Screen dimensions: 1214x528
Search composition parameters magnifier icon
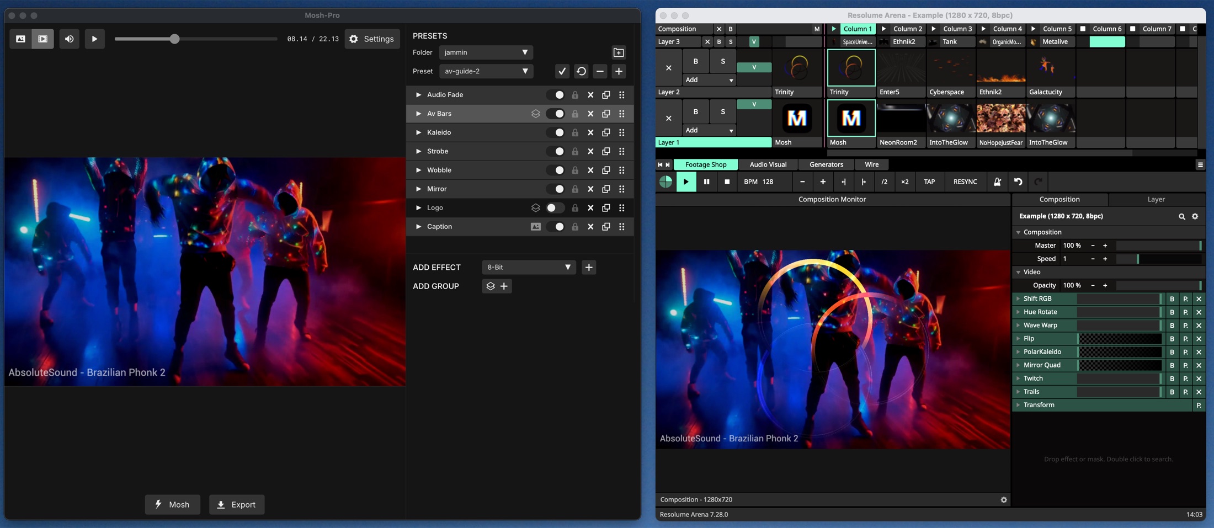(x=1181, y=216)
